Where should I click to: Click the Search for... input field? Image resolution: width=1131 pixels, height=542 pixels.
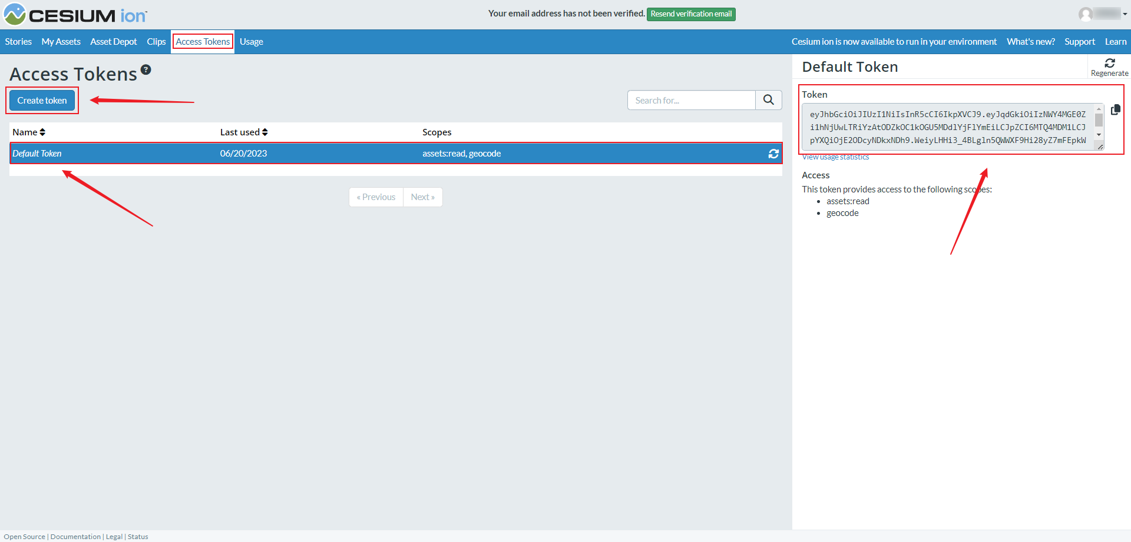tap(692, 100)
